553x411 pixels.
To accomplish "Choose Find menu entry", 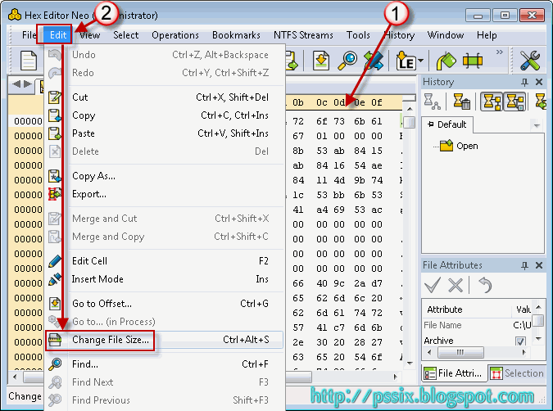I will pos(165,364).
